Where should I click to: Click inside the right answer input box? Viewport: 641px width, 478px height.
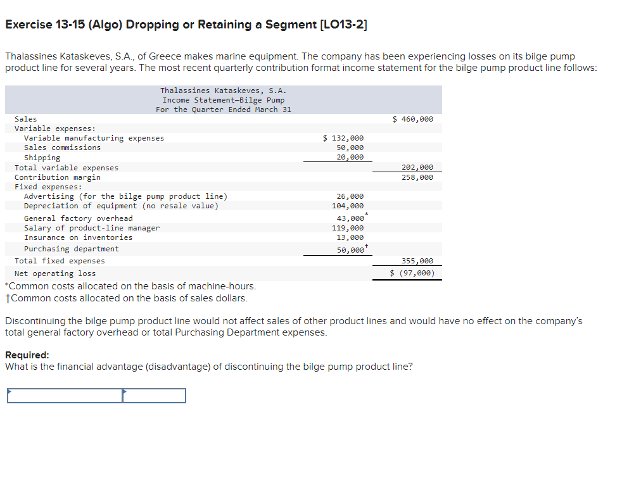[x=155, y=395]
